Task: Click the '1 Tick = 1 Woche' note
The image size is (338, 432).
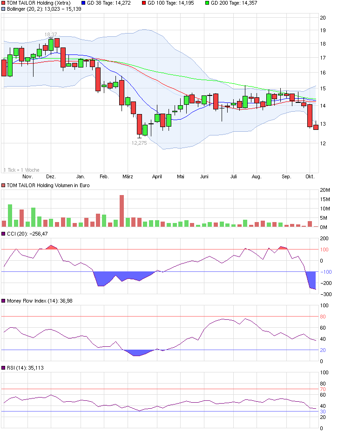Action: [x=21, y=170]
